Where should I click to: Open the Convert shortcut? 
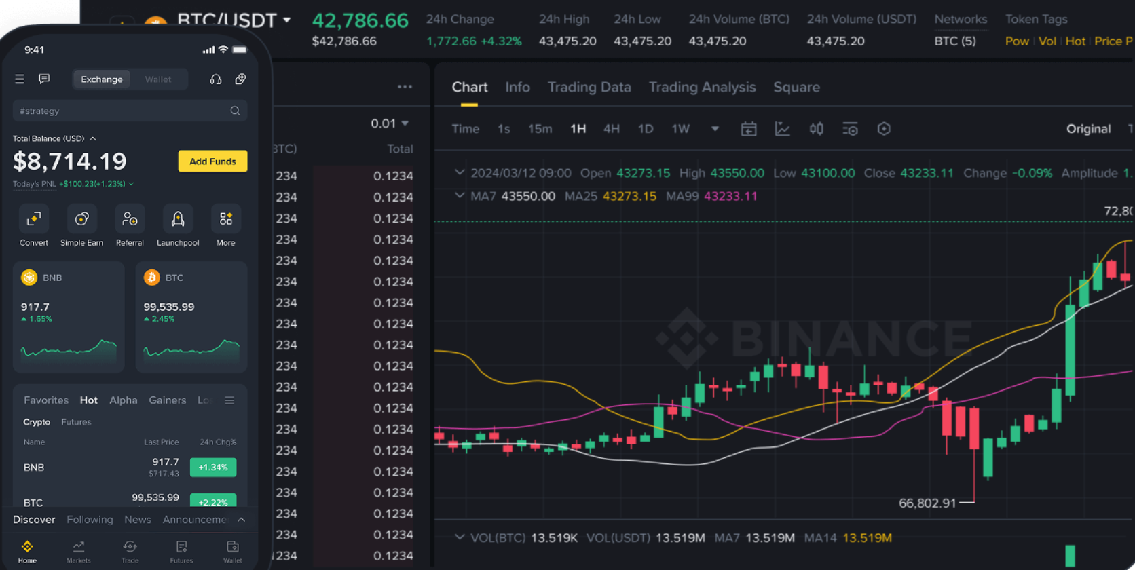tap(34, 226)
